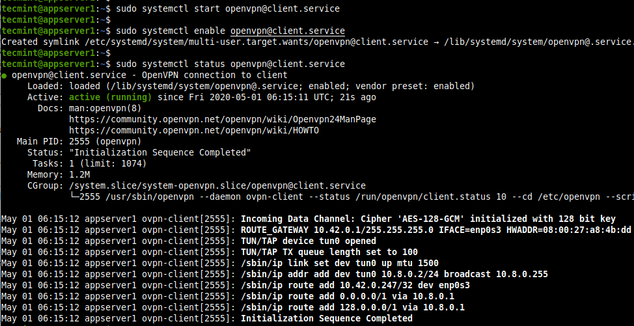Click the green 'active (running)' status text

point(110,97)
